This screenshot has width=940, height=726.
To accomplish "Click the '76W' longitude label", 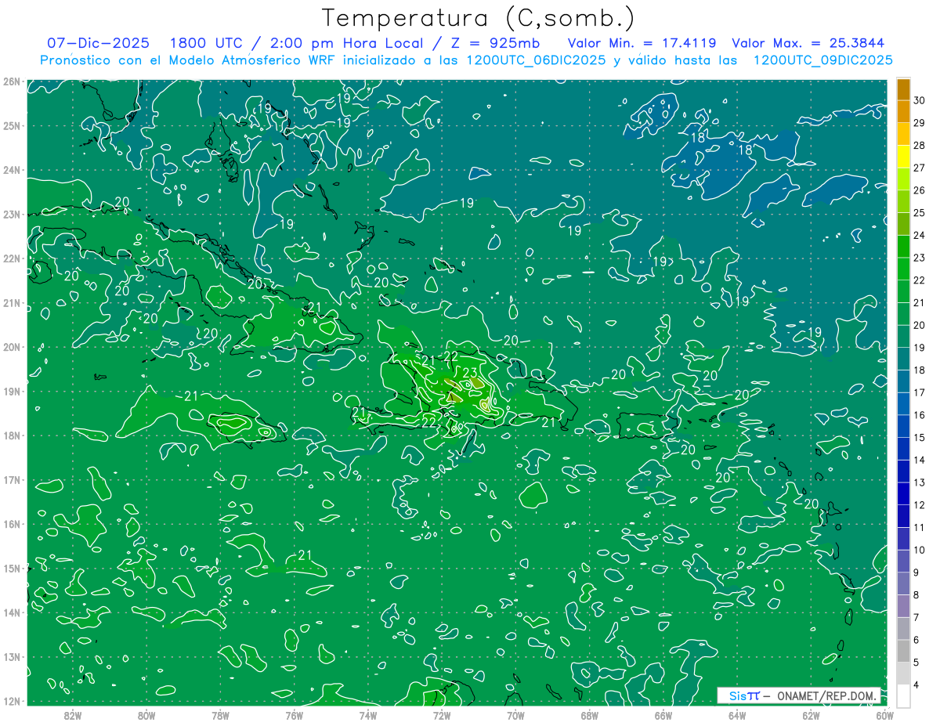I will [x=294, y=715].
